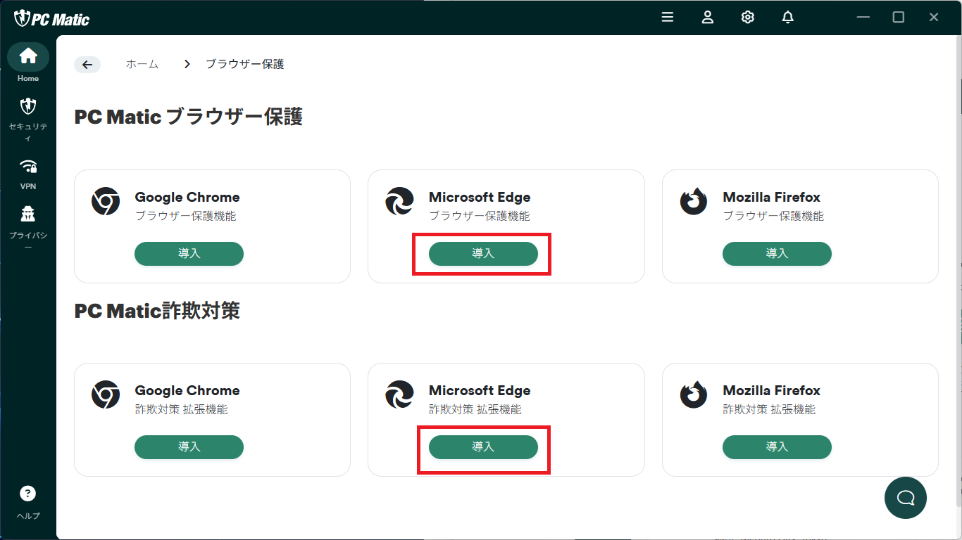The image size is (962, 540).
Task: Open the VPN sidebar section
Action: tap(28, 174)
